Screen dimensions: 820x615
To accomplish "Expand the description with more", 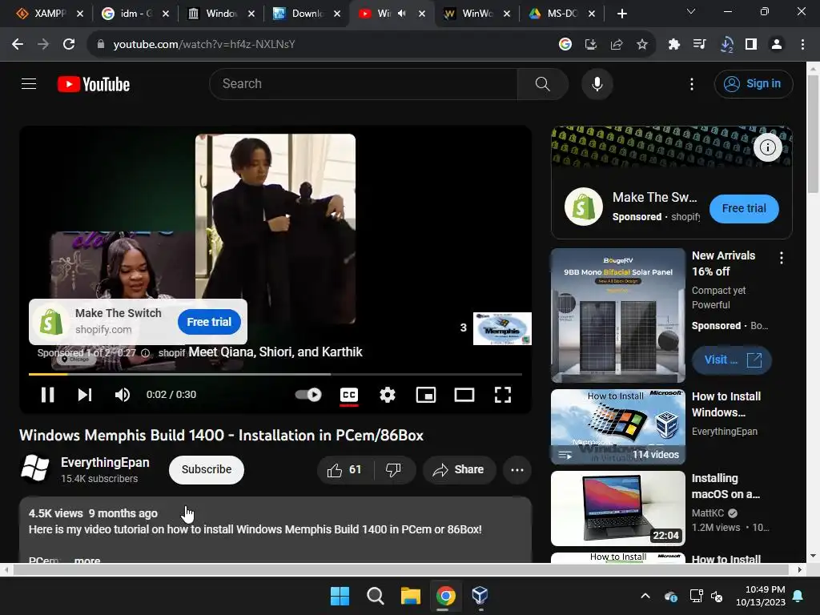I will pyautogui.click(x=87, y=560).
